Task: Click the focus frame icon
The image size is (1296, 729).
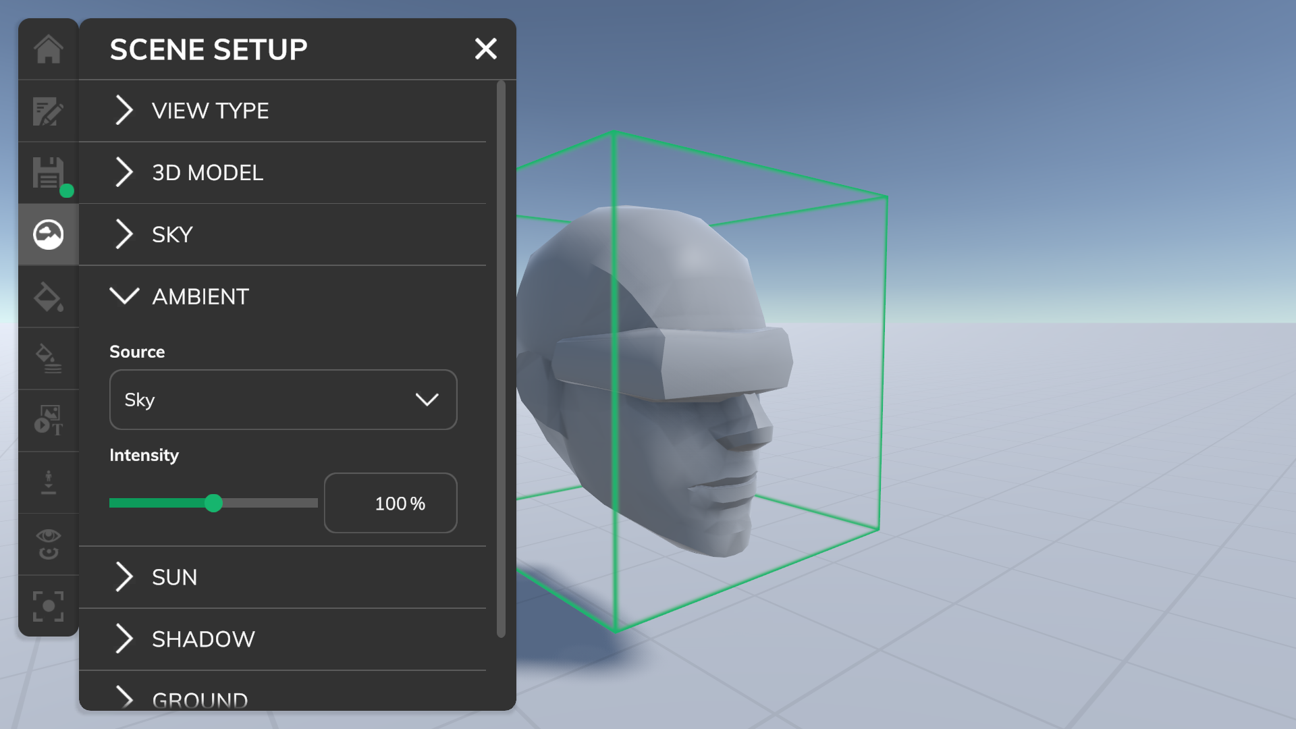Action: coord(49,606)
